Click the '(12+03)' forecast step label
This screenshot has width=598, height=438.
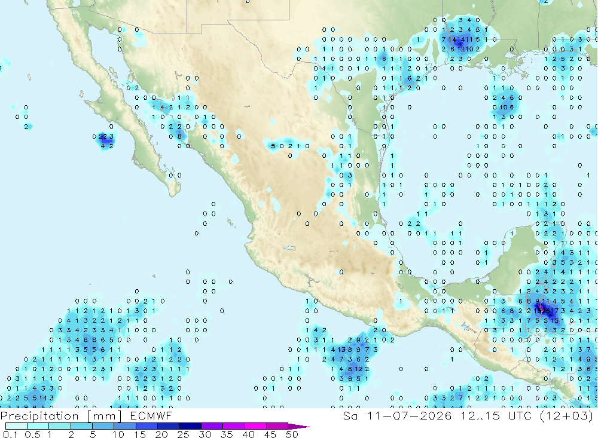pyautogui.click(x=567, y=415)
